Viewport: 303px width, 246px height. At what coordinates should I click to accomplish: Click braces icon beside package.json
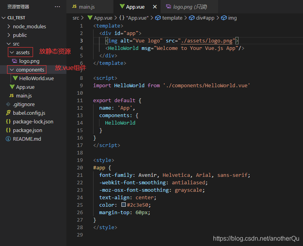[x=8, y=130]
